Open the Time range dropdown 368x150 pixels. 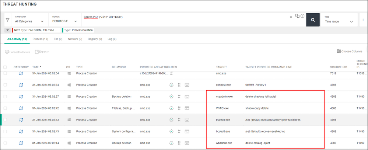tap(339, 20)
